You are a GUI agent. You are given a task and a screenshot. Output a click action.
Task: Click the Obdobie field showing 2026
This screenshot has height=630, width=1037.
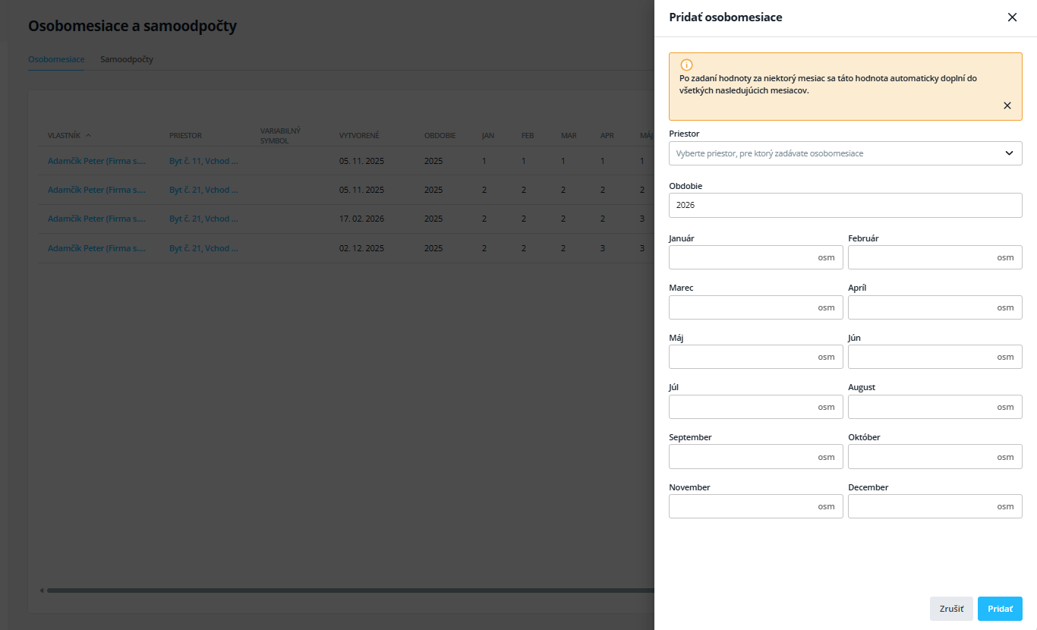846,205
